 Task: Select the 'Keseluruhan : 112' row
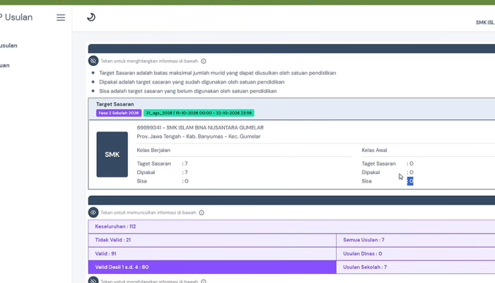click(x=291, y=226)
